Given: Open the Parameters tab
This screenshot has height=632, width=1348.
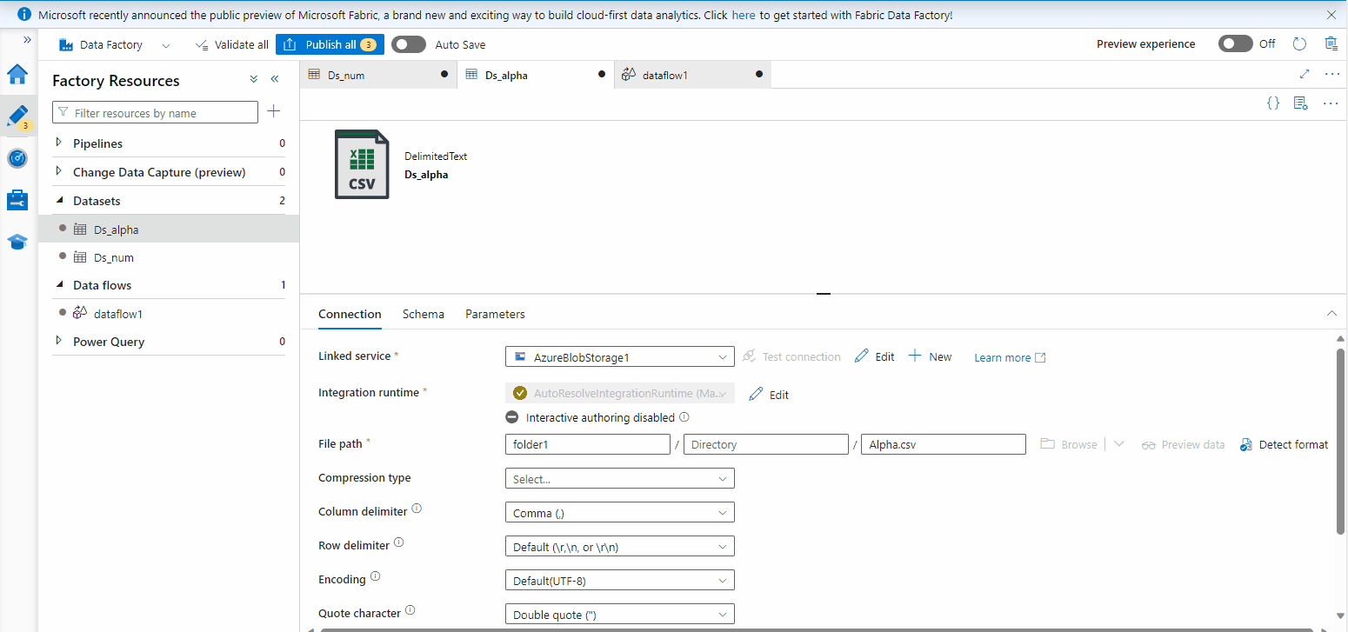Looking at the screenshot, I should point(495,314).
